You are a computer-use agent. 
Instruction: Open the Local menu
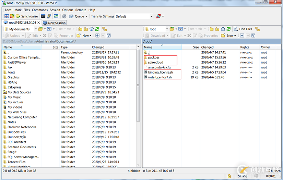9,10
